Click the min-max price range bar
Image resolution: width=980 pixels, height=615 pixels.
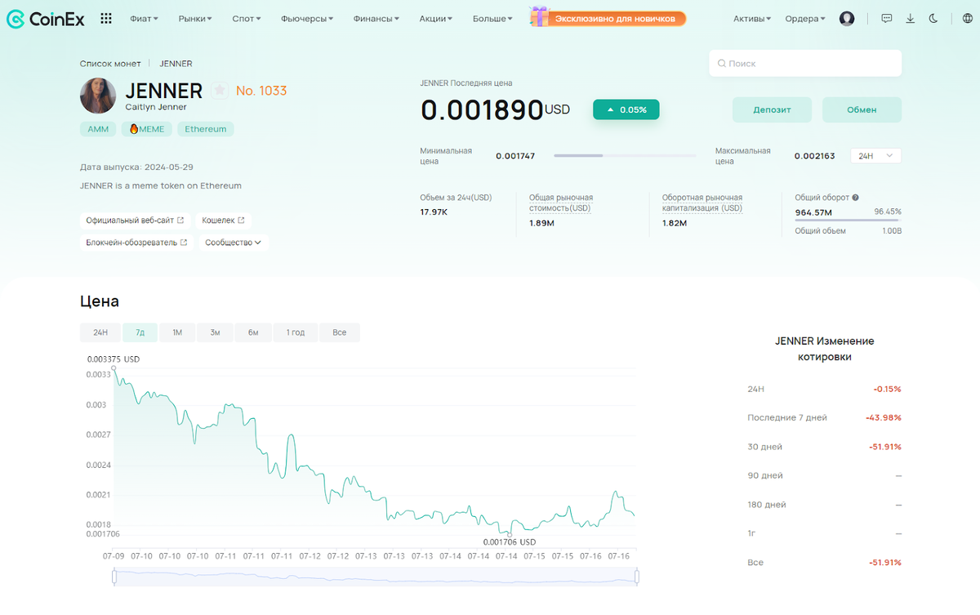(625, 155)
